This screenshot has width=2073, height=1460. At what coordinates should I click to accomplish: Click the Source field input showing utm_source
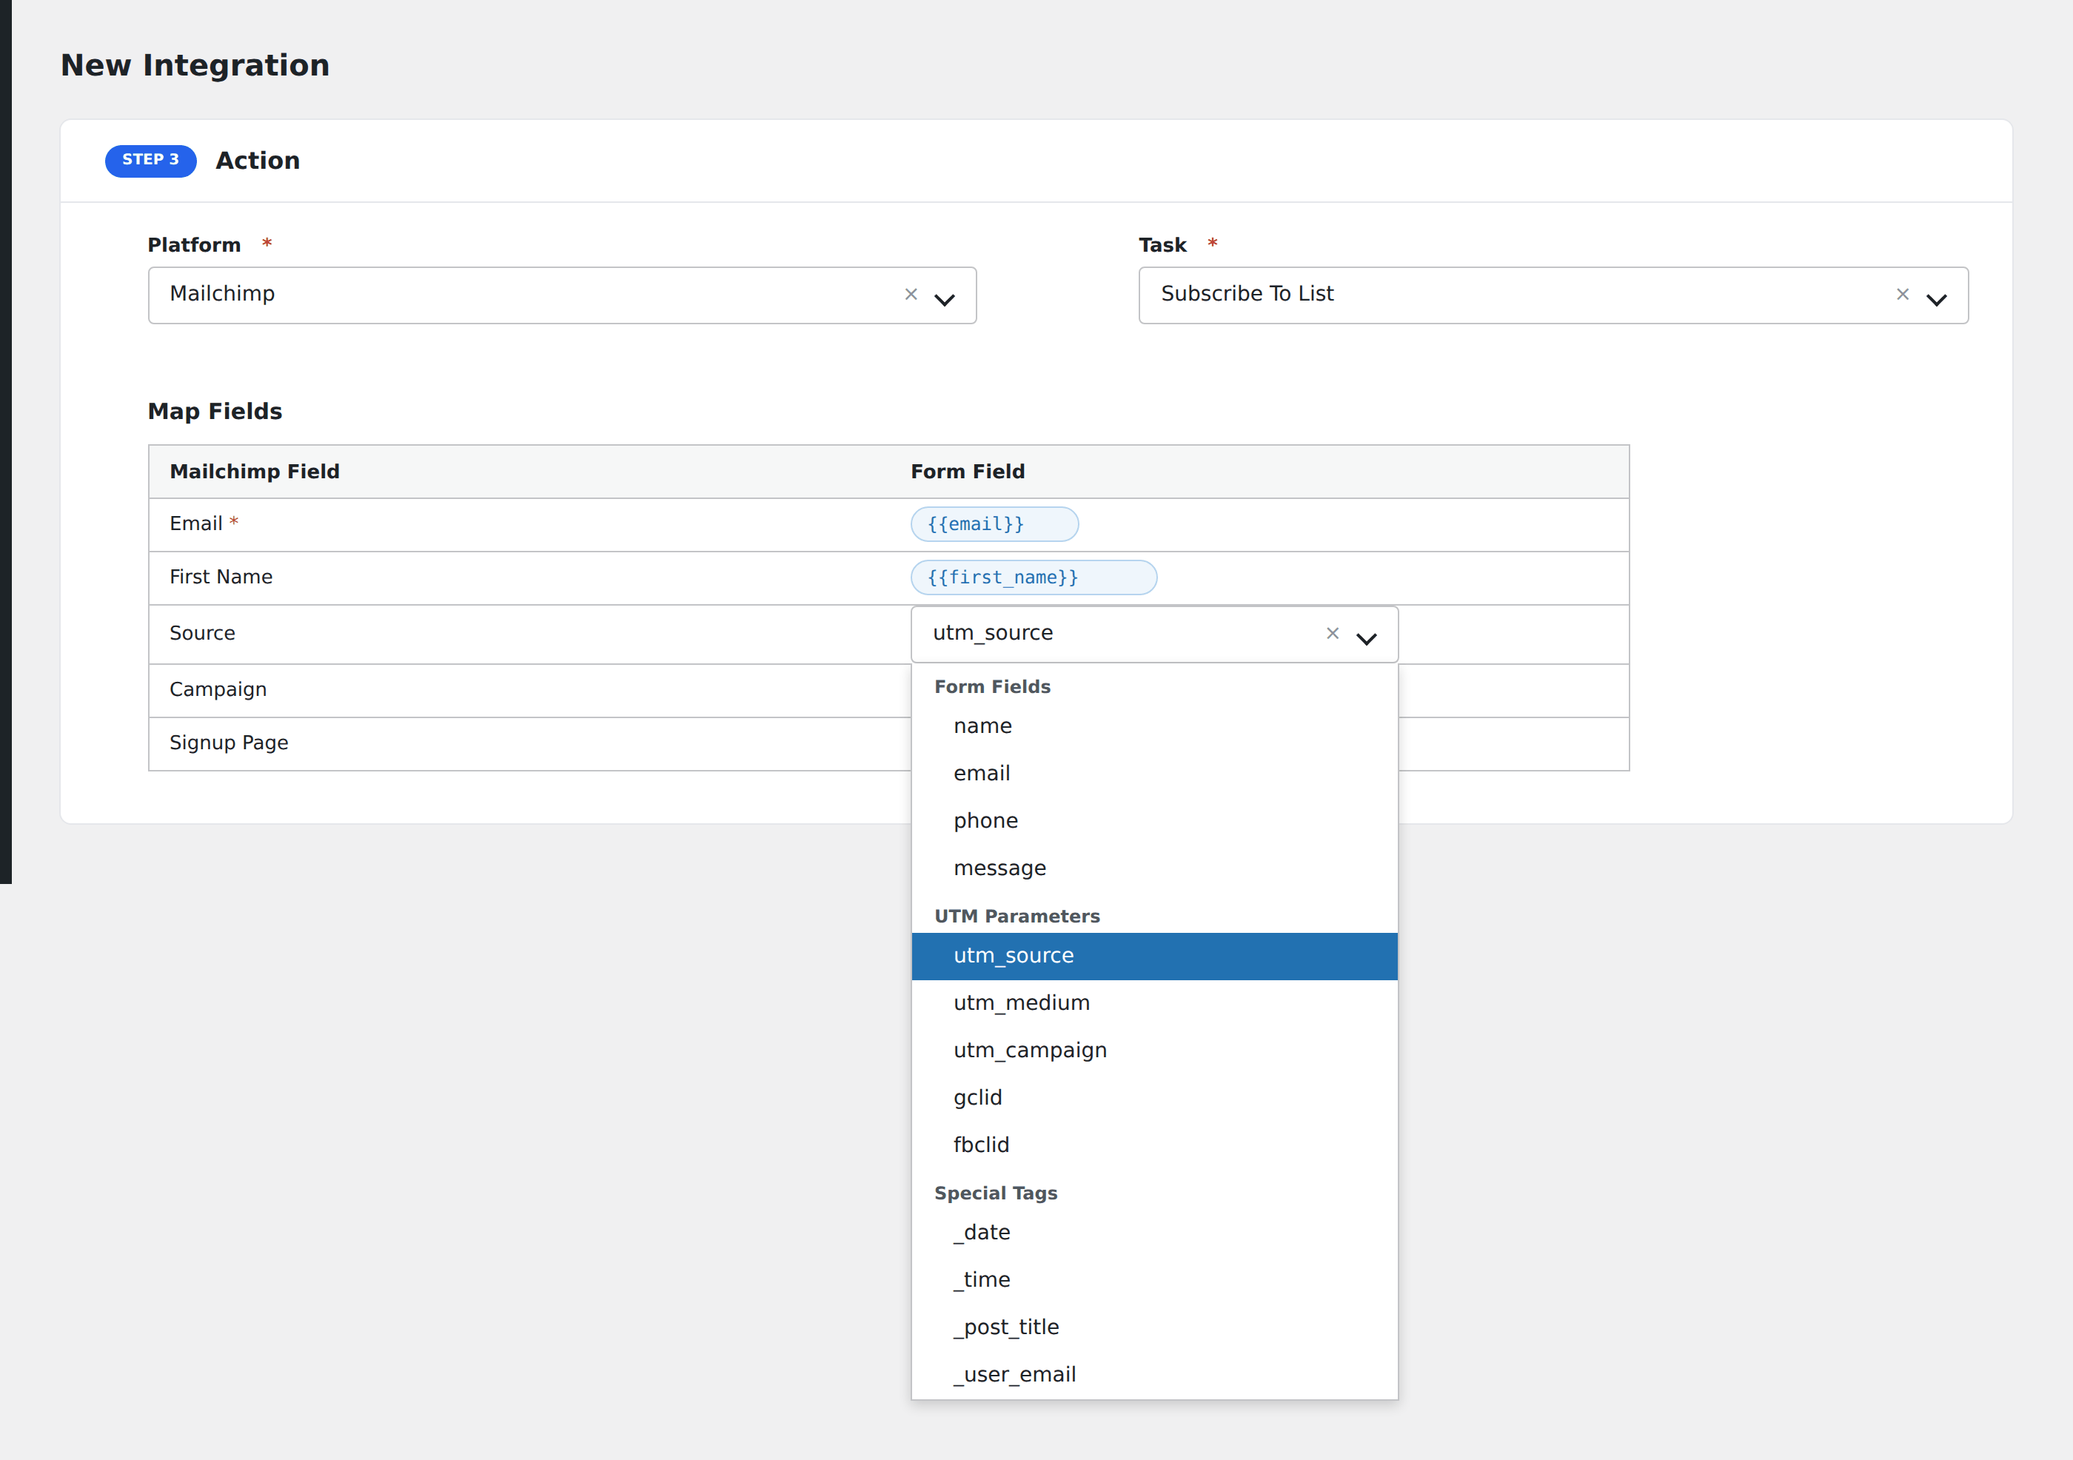1154,634
